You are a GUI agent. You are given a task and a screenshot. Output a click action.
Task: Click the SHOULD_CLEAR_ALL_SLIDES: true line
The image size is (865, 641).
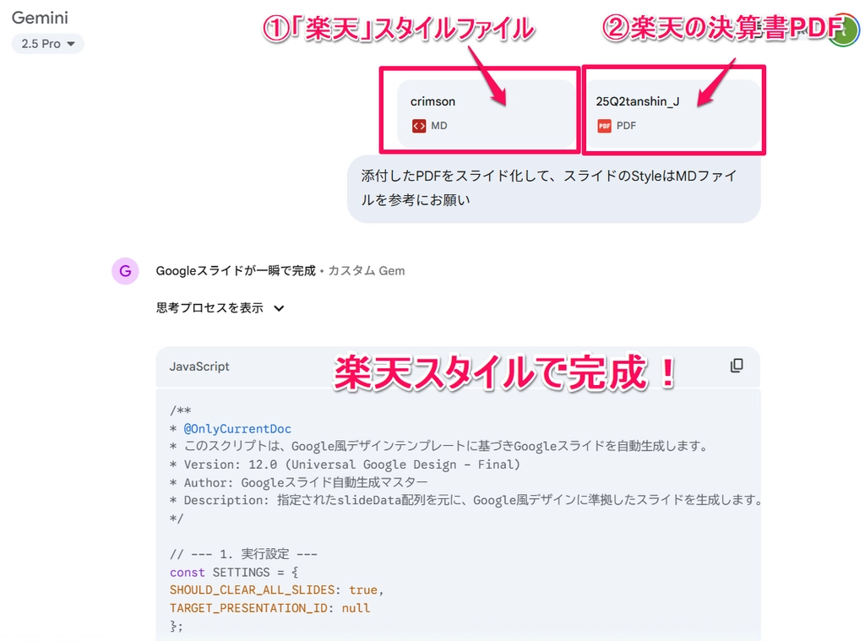click(276, 589)
